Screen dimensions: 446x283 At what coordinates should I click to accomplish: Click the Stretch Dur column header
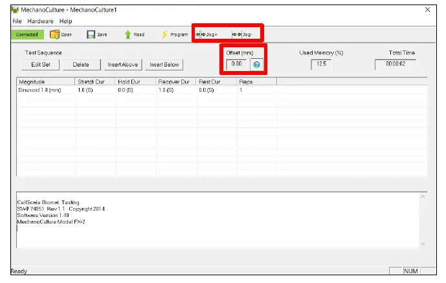point(95,82)
